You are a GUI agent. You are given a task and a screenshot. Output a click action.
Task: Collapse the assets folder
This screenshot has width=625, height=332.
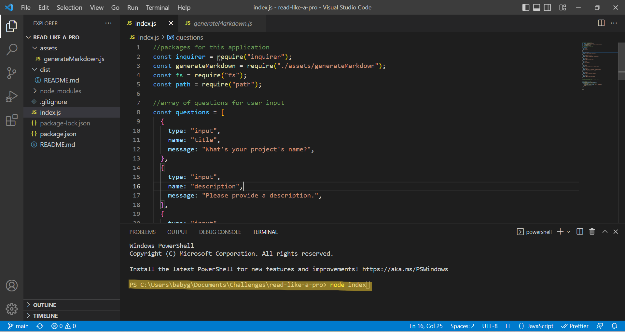coord(72,48)
